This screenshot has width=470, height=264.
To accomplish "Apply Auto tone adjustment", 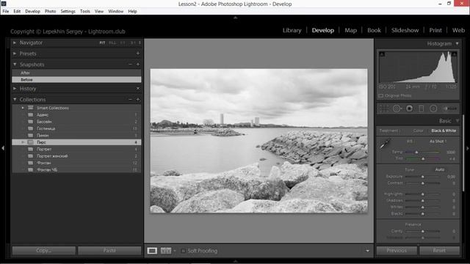I will (440, 169).
